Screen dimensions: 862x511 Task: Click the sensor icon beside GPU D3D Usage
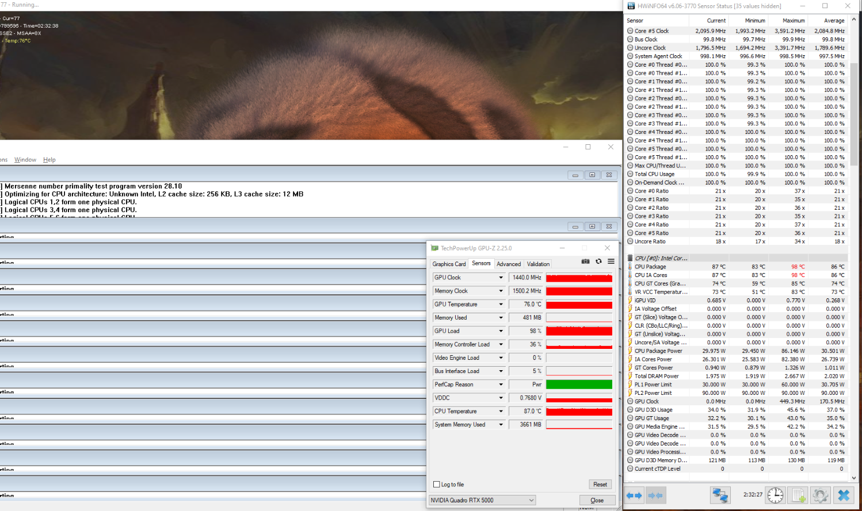tap(630, 410)
